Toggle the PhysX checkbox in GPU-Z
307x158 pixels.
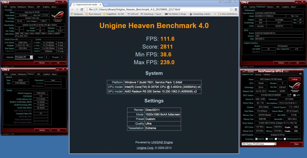click(276, 139)
